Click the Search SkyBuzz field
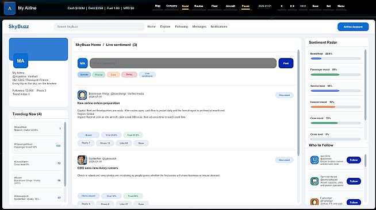 coord(99,26)
